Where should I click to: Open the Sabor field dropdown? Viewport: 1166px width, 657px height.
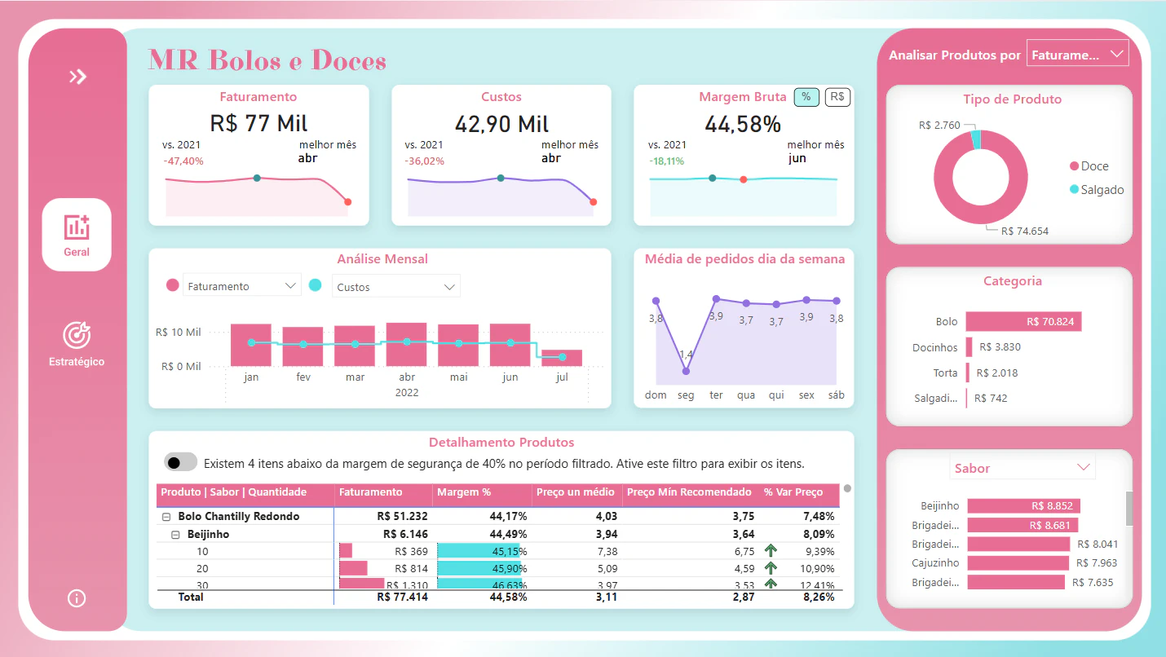1022,468
